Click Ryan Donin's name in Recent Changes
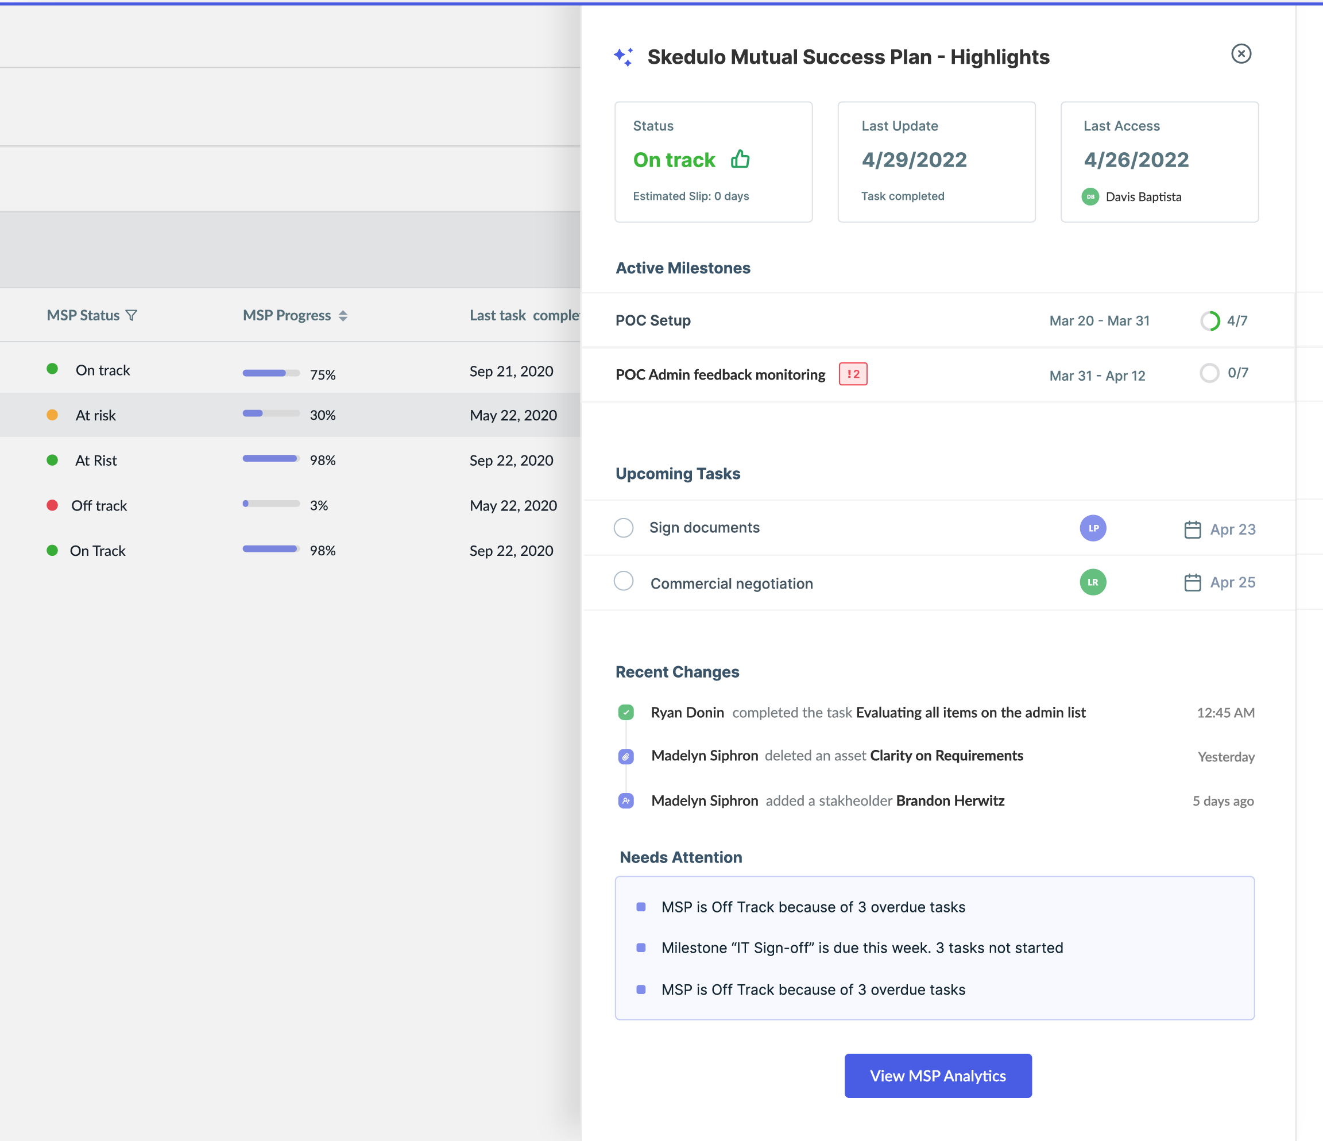The image size is (1323, 1141). (687, 713)
